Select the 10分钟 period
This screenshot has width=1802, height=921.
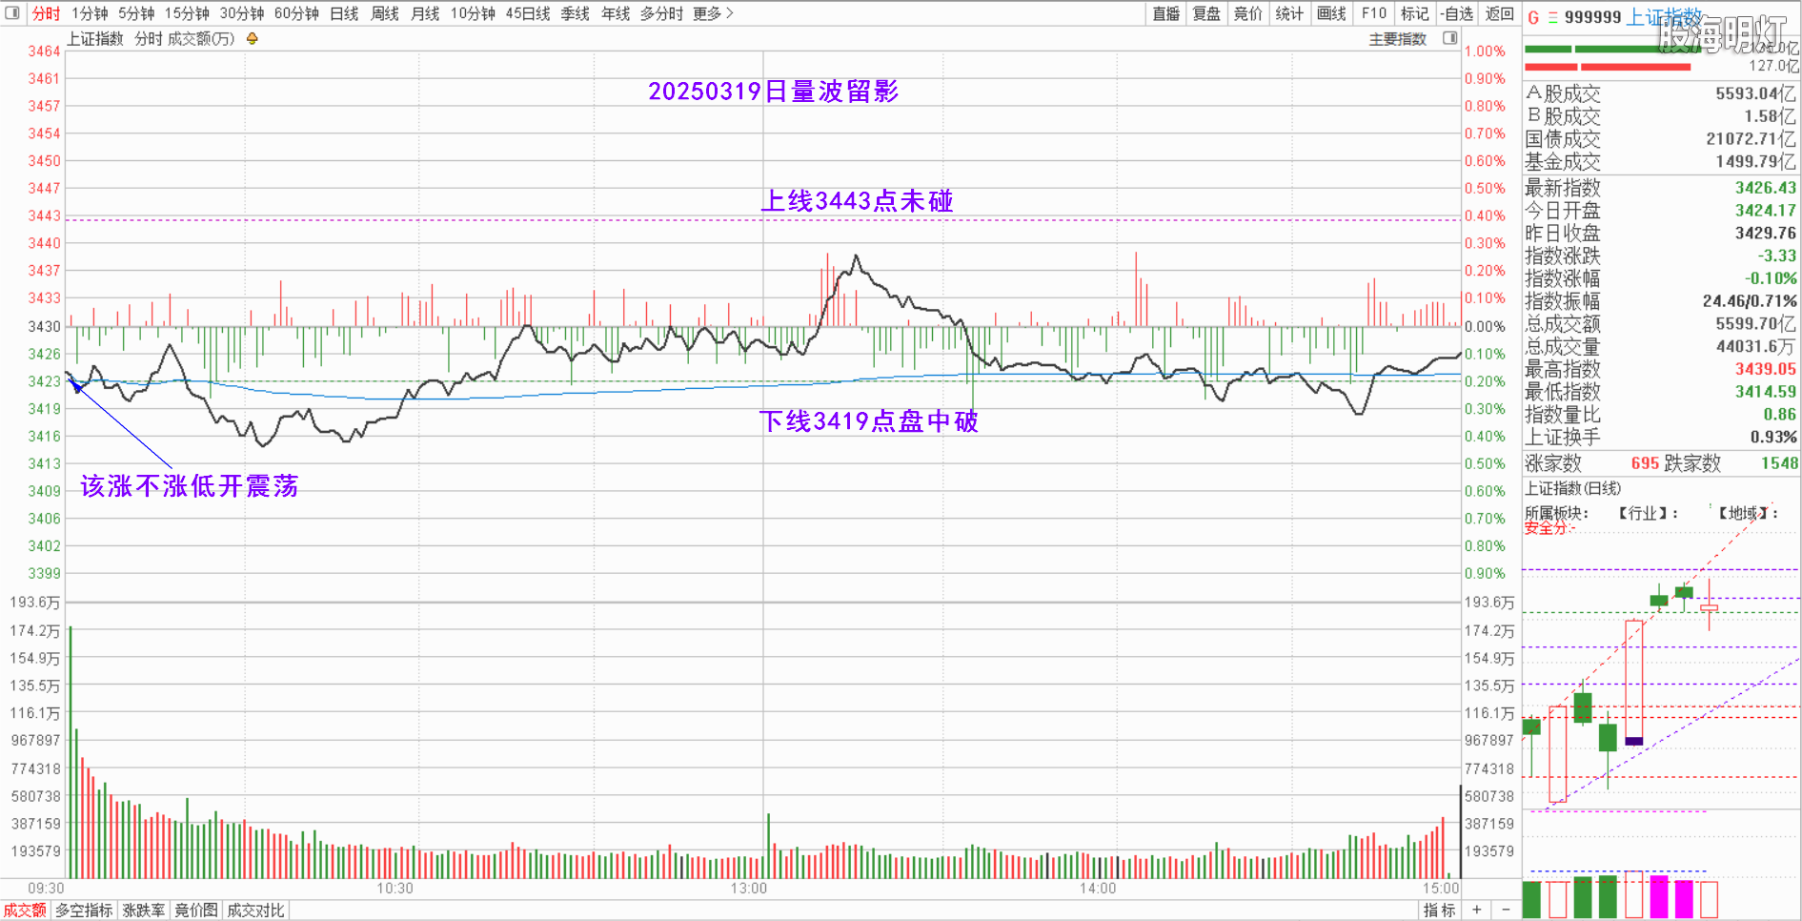click(473, 13)
